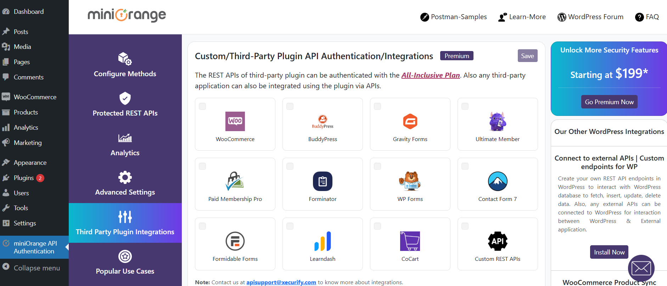
Task: Open miniOrange API Authentication menu item
Action: click(34, 247)
